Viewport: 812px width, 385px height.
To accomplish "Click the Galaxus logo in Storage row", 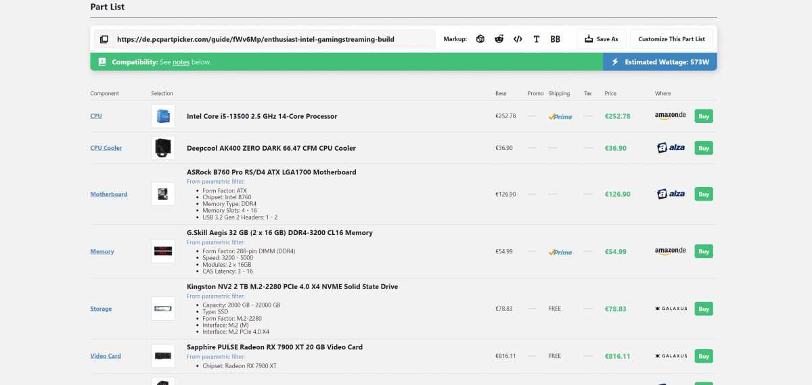I will coord(671,309).
